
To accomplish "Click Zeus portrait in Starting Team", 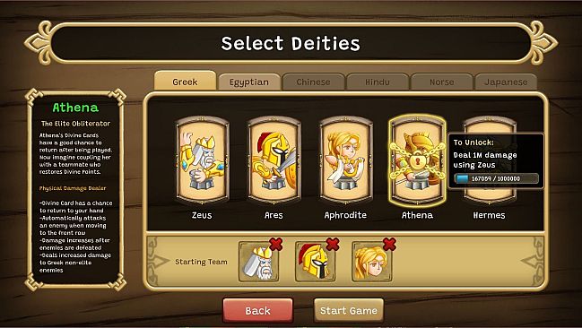I will tap(258, 262).
